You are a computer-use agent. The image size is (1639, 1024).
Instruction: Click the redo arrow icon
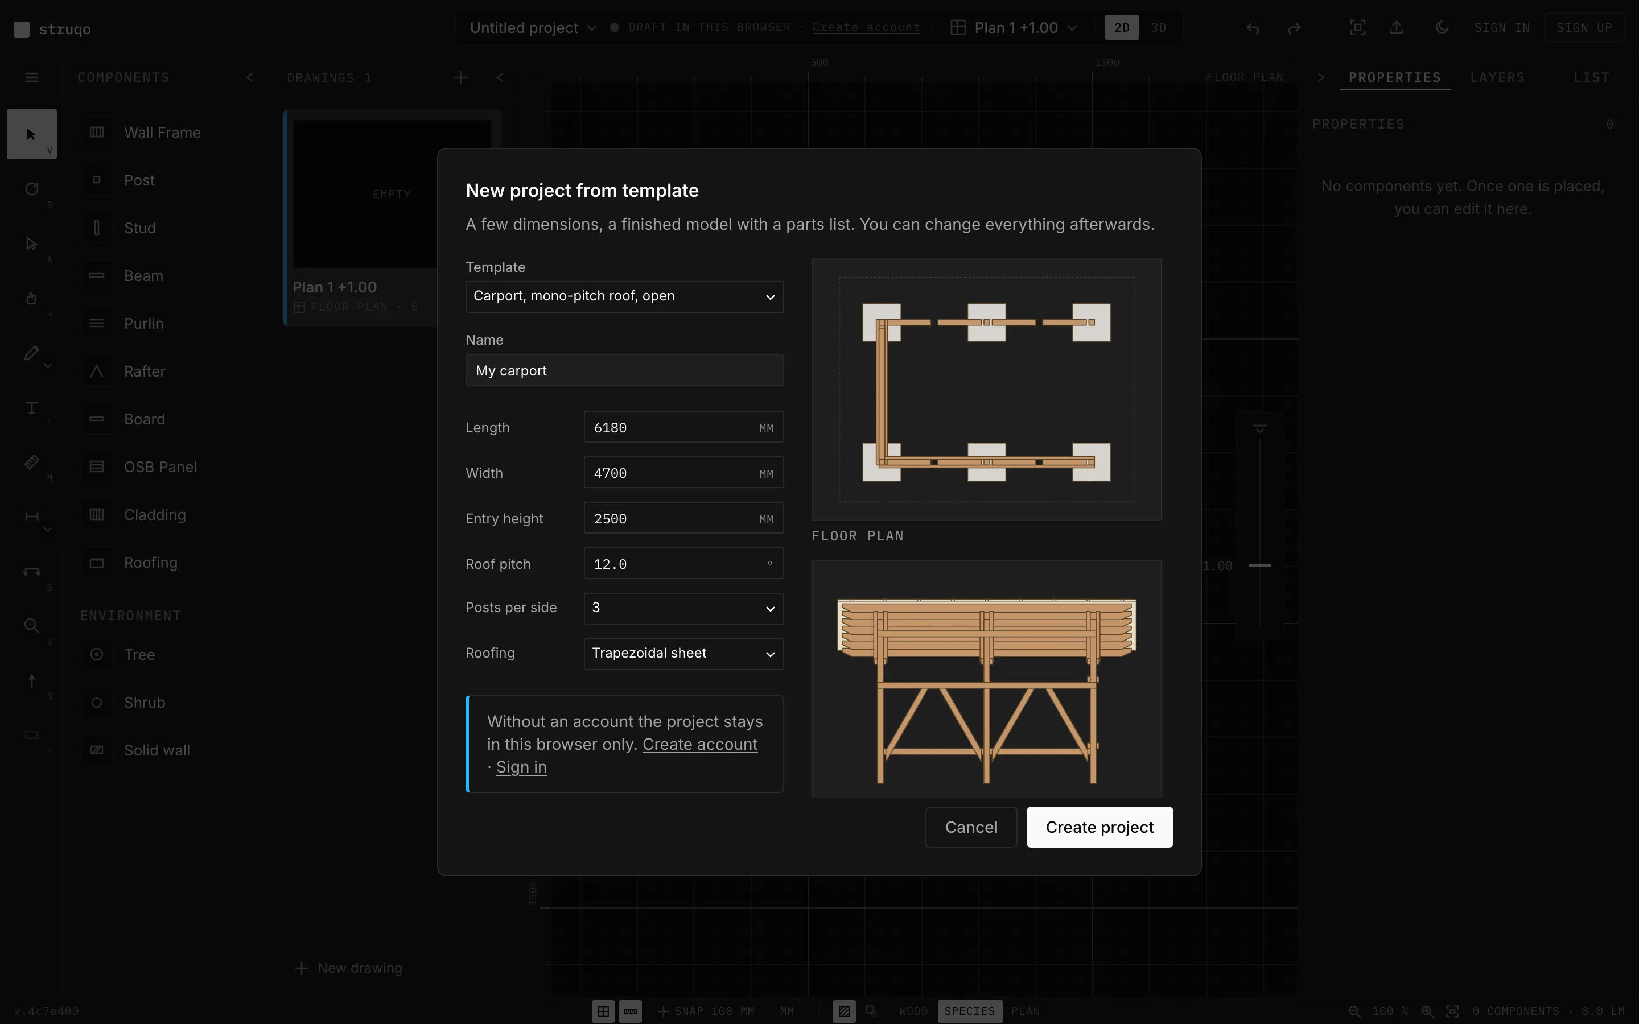1294,28
